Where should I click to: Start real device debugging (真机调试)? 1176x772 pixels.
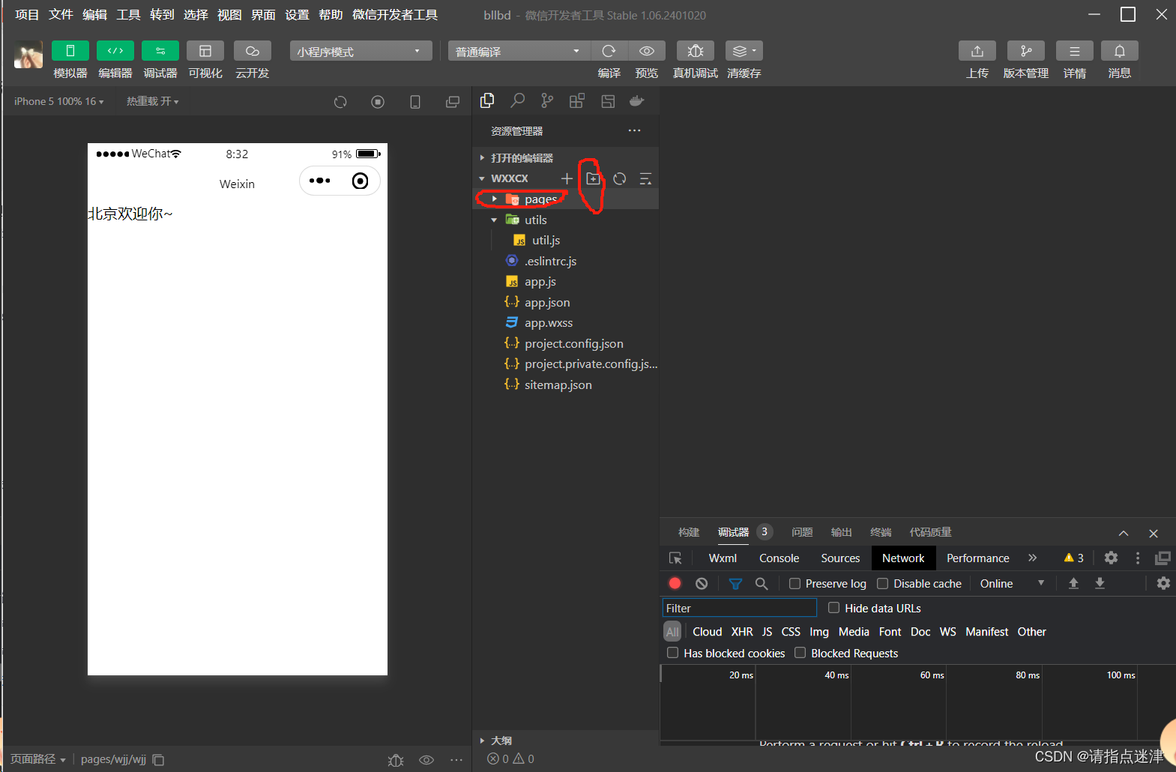click(x=696, y=51)
